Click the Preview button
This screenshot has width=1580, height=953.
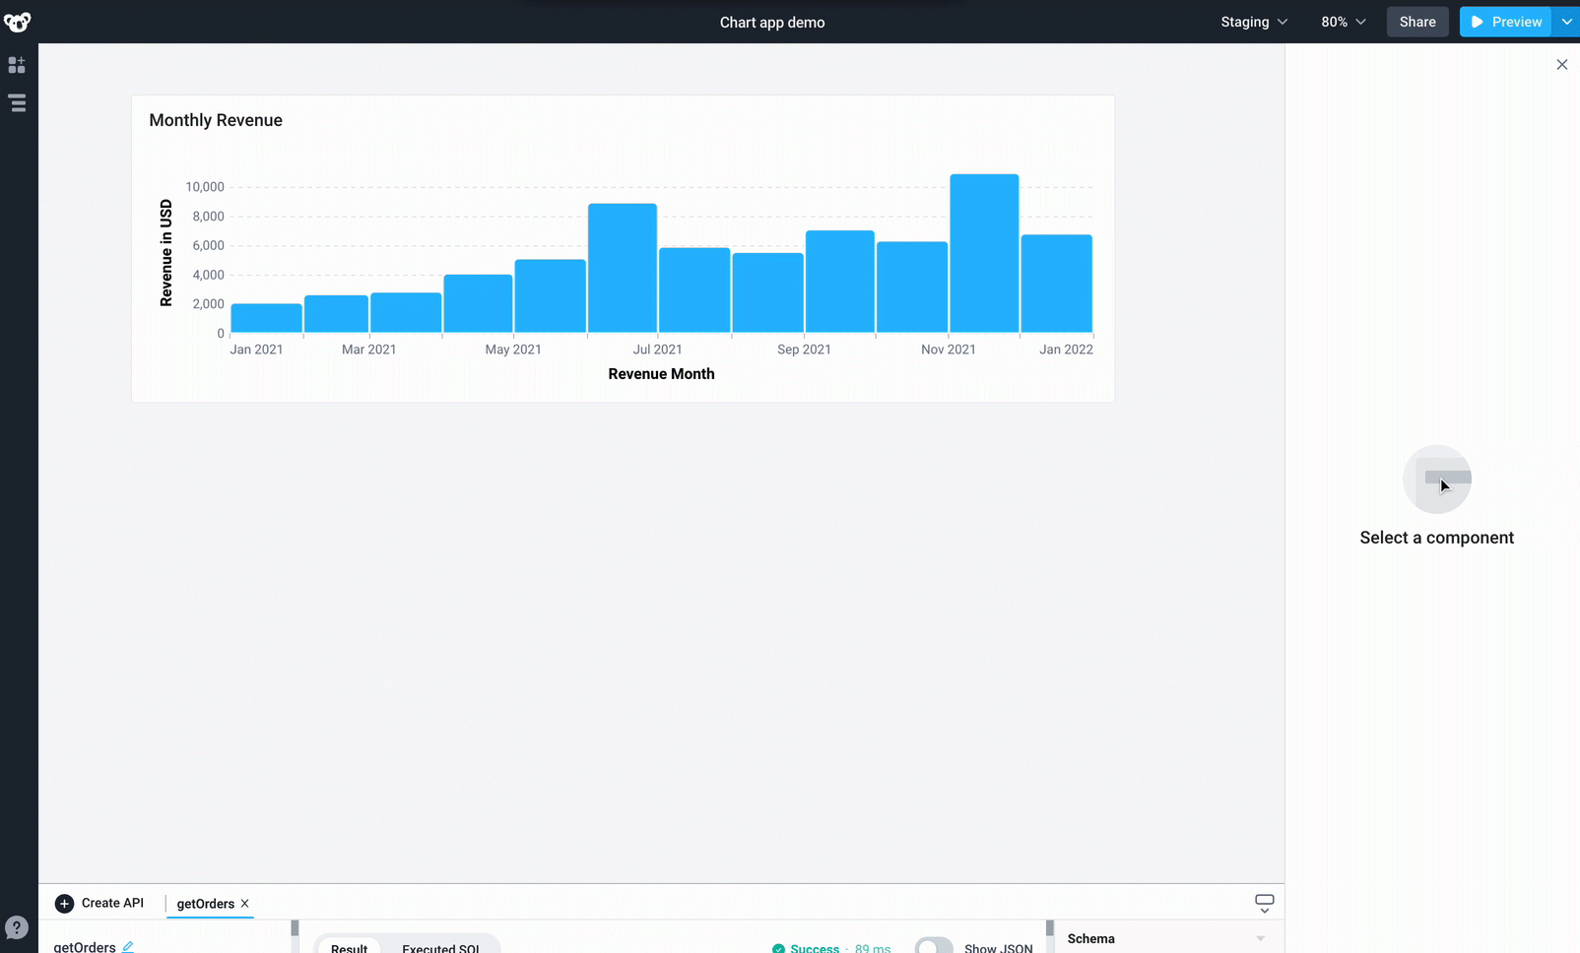tap(1505, 22)
